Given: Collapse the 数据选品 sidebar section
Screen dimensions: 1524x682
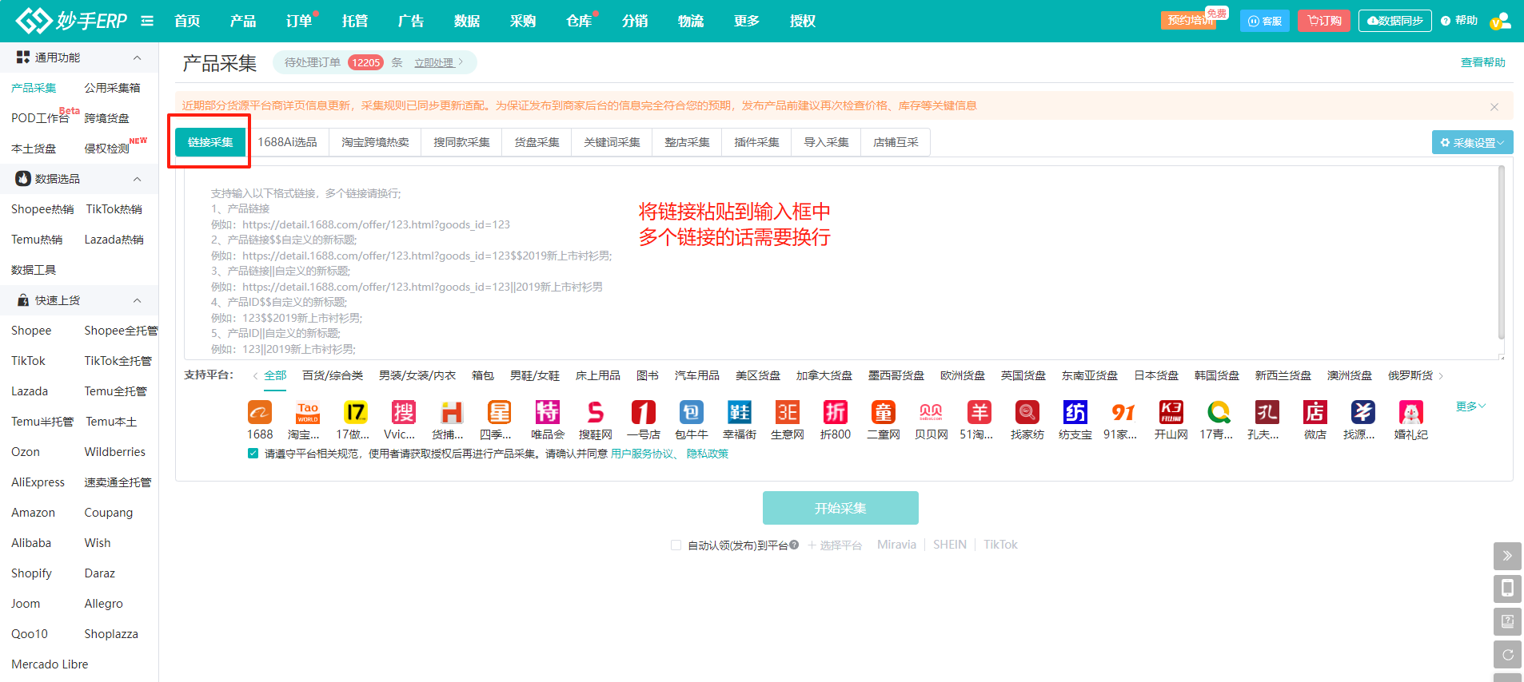Looking at the screenshot, I should 137,179.
